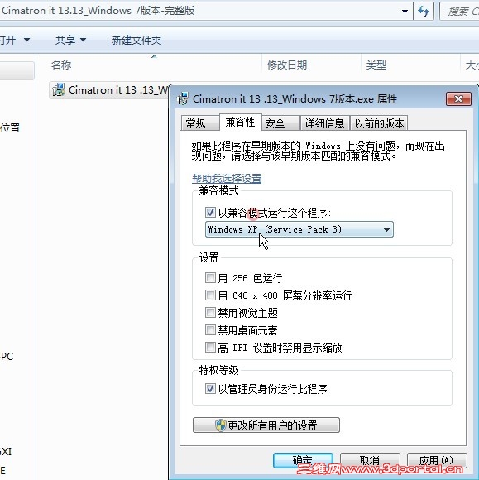This screenshot has height=480, width=479.
Task: Enable 用 640 x 480 屏幕分辨率运行 checkbox
Action: pos(210,295)
